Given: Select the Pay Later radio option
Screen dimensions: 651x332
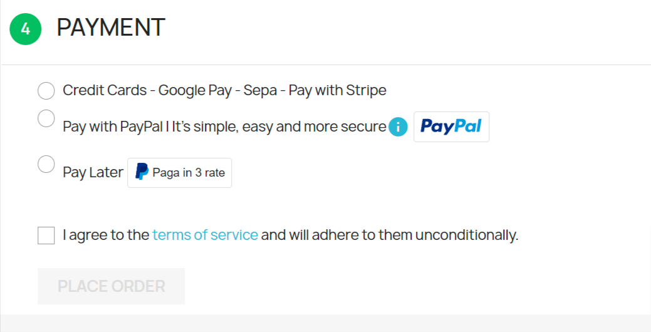Looking at the screenshot, I should [46, 165].
